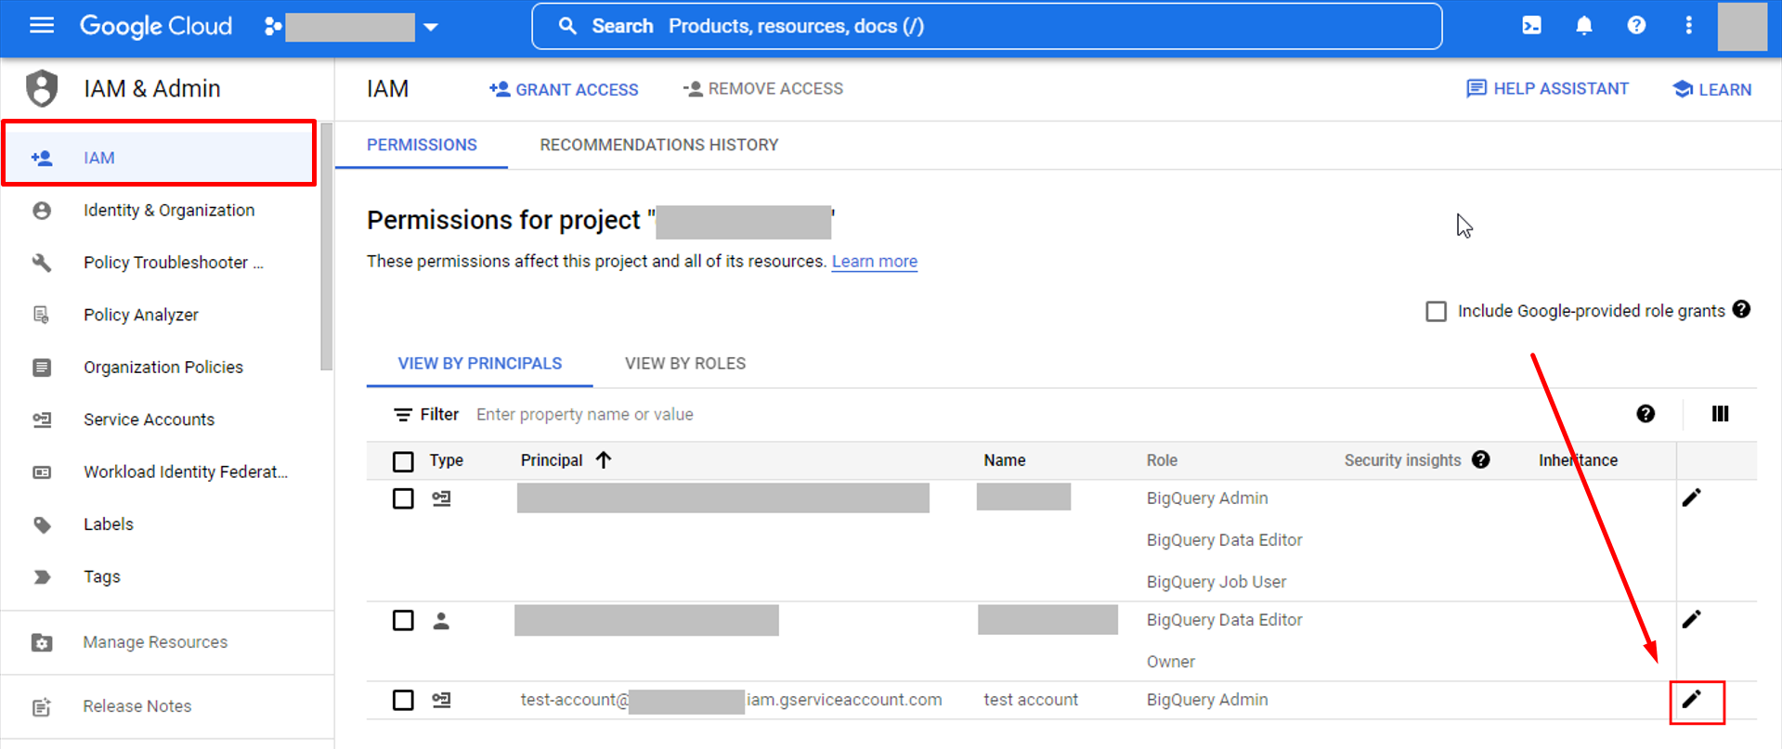Open the notifications bell
The height and width of the screenshot is (749, 1782).
1583,26
